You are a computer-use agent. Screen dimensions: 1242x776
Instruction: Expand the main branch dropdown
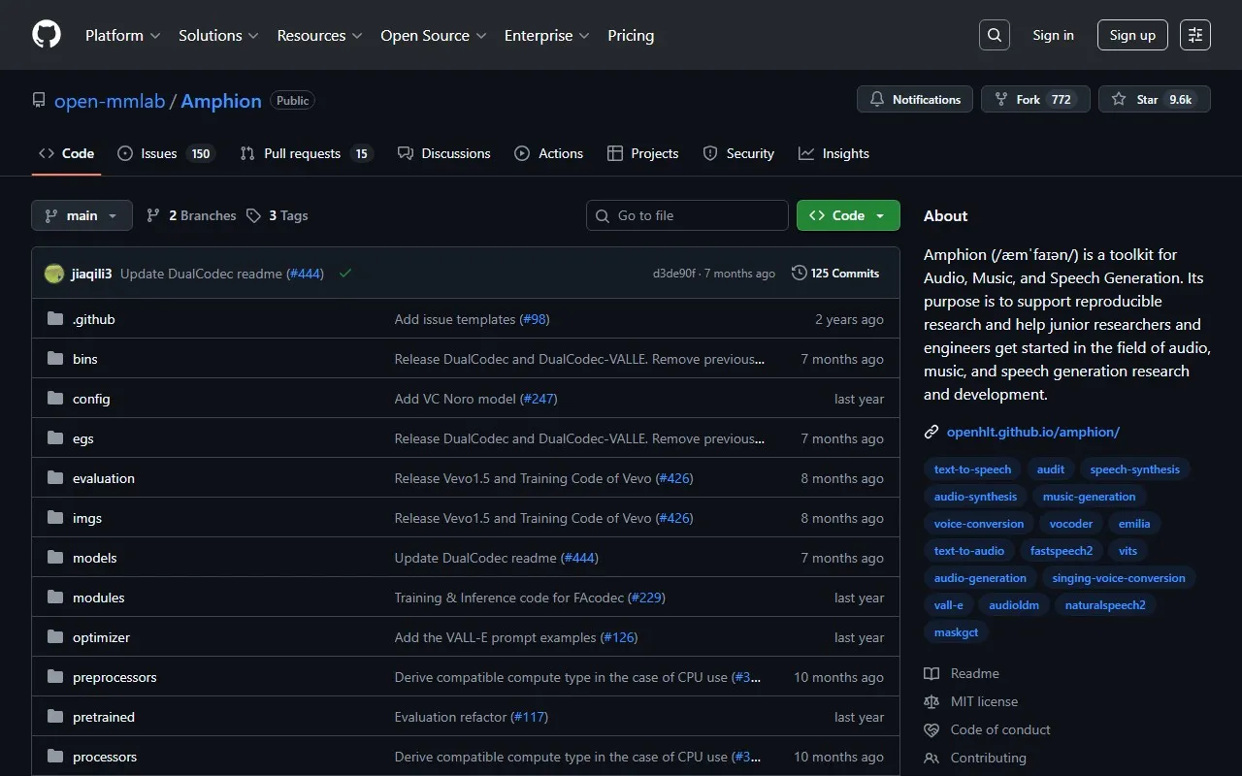[x=82, y=215]
